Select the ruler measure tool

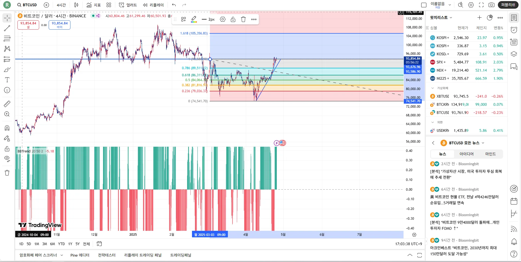[x=7, y=104]
